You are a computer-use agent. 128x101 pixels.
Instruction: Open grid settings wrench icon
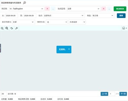(x=16, y=28)
